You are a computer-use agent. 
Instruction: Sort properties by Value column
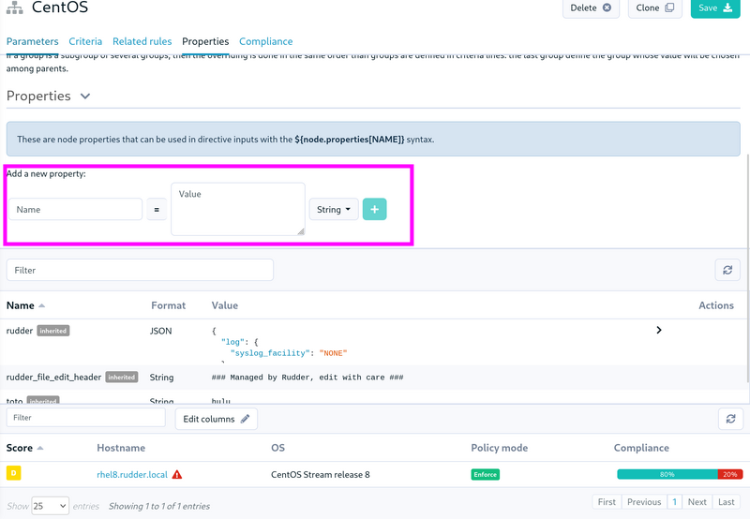tap(225, 305)
